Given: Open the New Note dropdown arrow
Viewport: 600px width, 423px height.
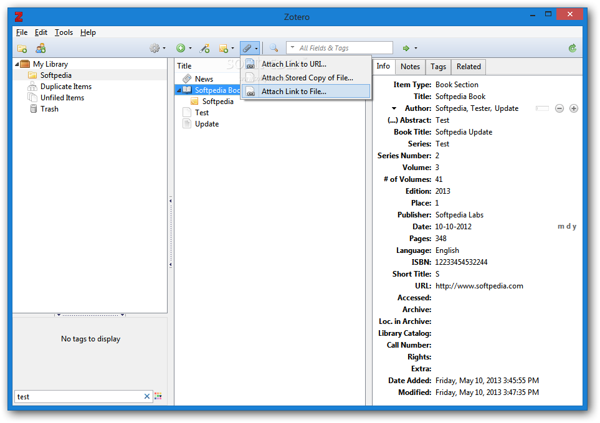Looking at the screenshot, I should click(x=232, y=48).
